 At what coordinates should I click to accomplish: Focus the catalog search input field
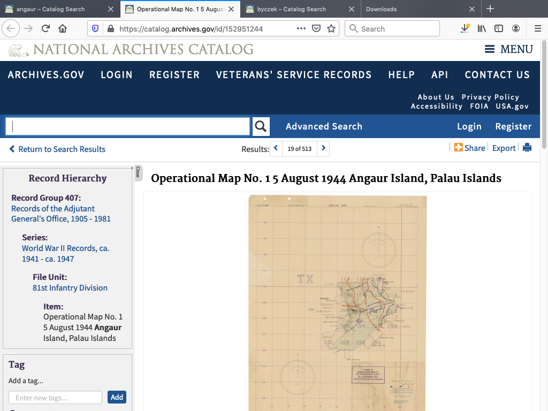(127, 126)
